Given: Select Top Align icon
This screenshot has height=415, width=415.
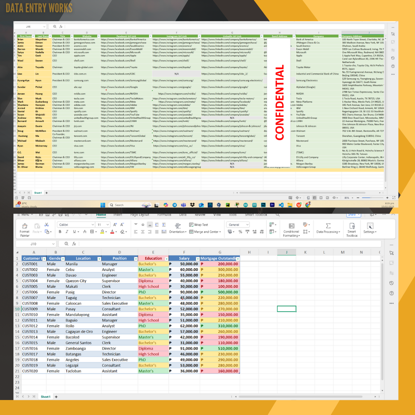Looking at the screenshot, I should 136,224.
